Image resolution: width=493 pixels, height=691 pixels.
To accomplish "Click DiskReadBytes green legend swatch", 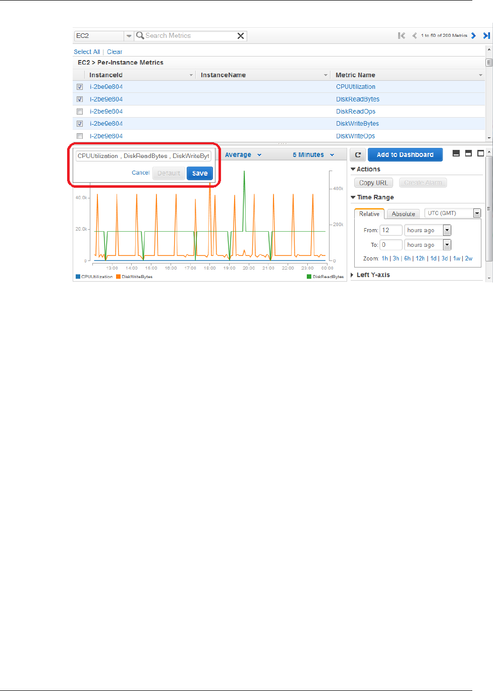I will pos(309,277).
